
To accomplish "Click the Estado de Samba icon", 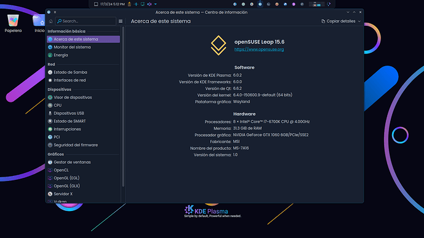I will 50,72.
